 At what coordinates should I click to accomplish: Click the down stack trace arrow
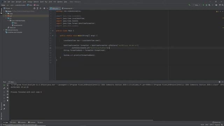click(x=8, y=88)
